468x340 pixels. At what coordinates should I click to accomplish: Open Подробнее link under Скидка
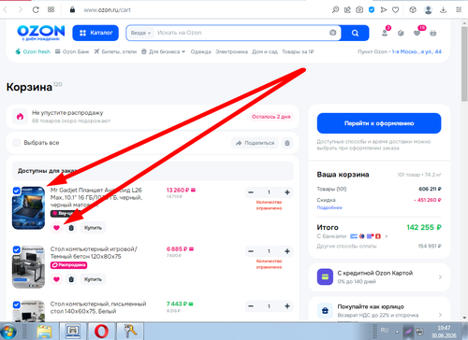point(329,207)
